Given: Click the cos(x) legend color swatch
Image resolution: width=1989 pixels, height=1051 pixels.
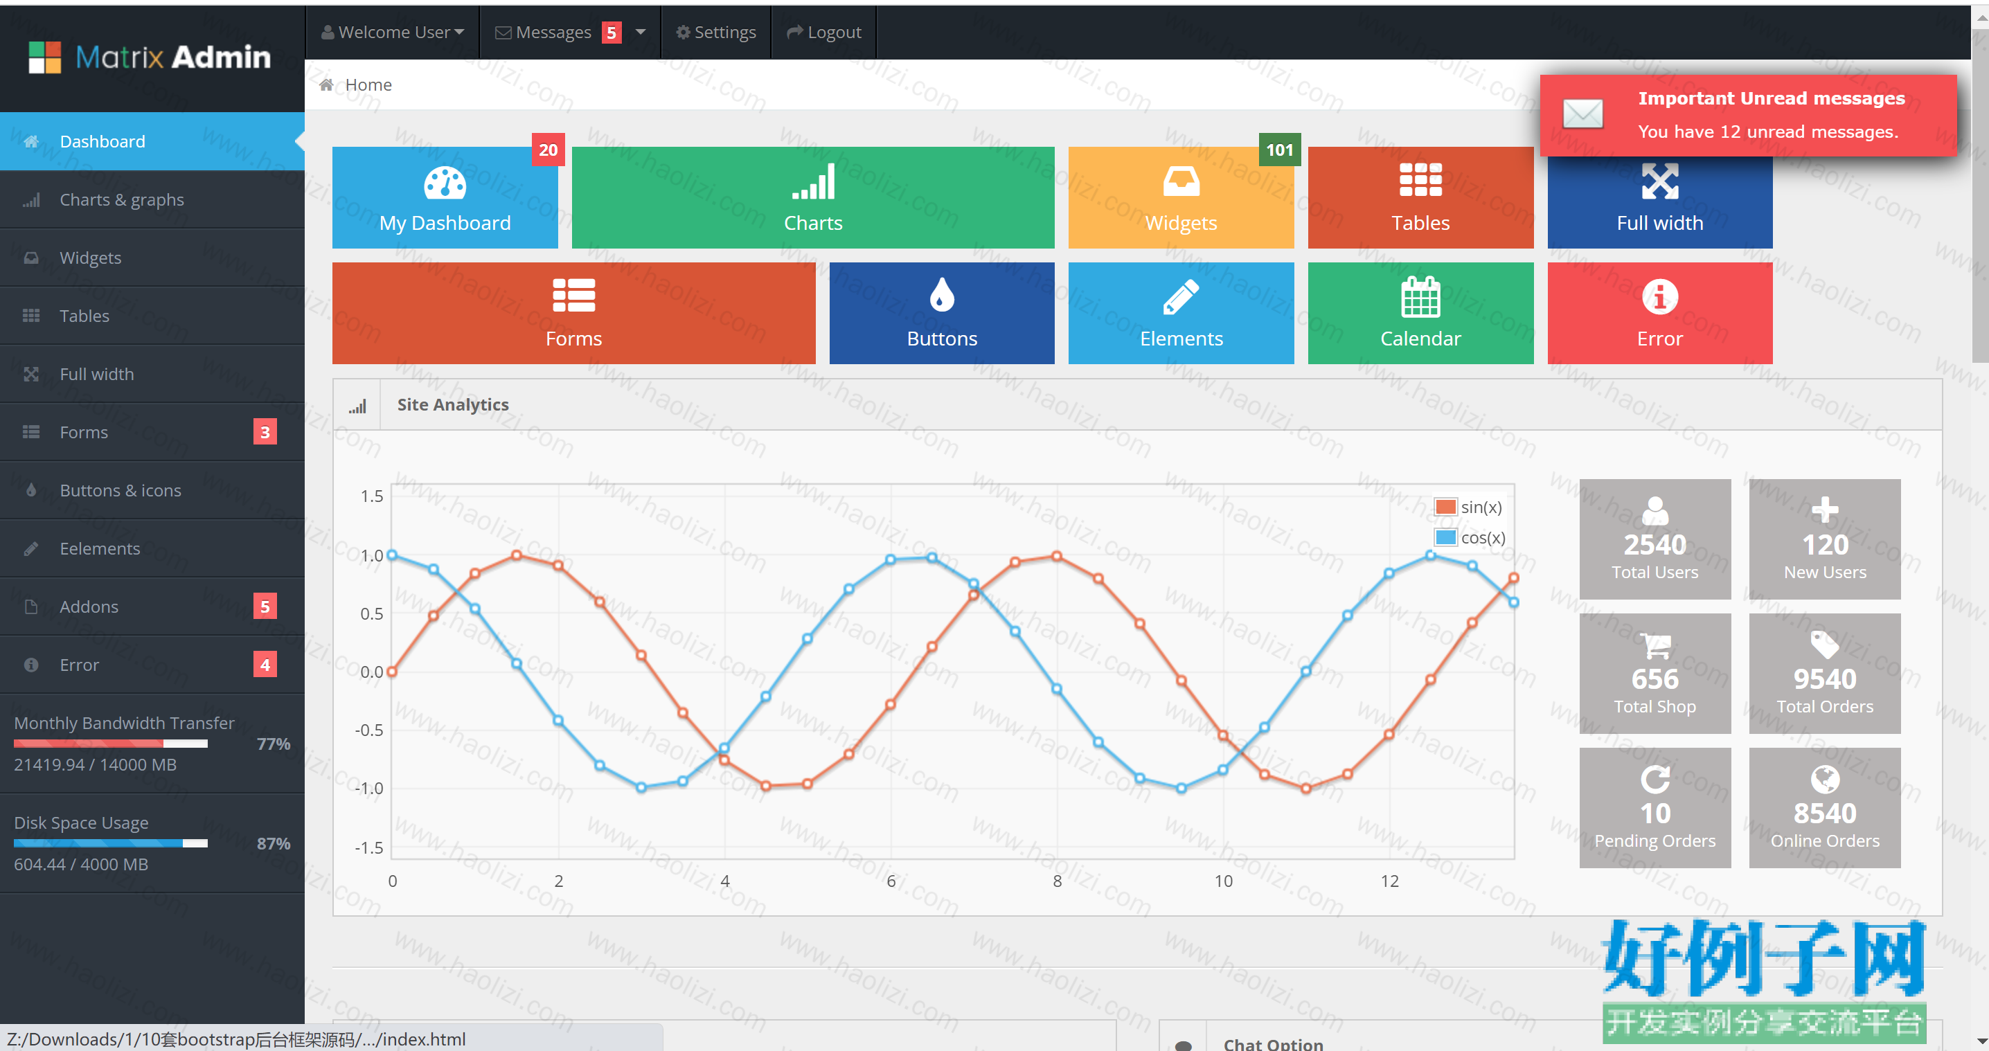Looking at the screenshot, I should click(x=1445, y=538).
